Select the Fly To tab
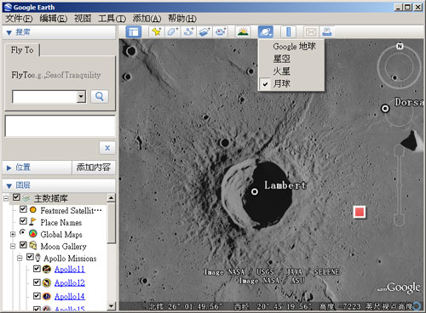The height and width of the screenshot is (313, 426). (x=22, y=50)
